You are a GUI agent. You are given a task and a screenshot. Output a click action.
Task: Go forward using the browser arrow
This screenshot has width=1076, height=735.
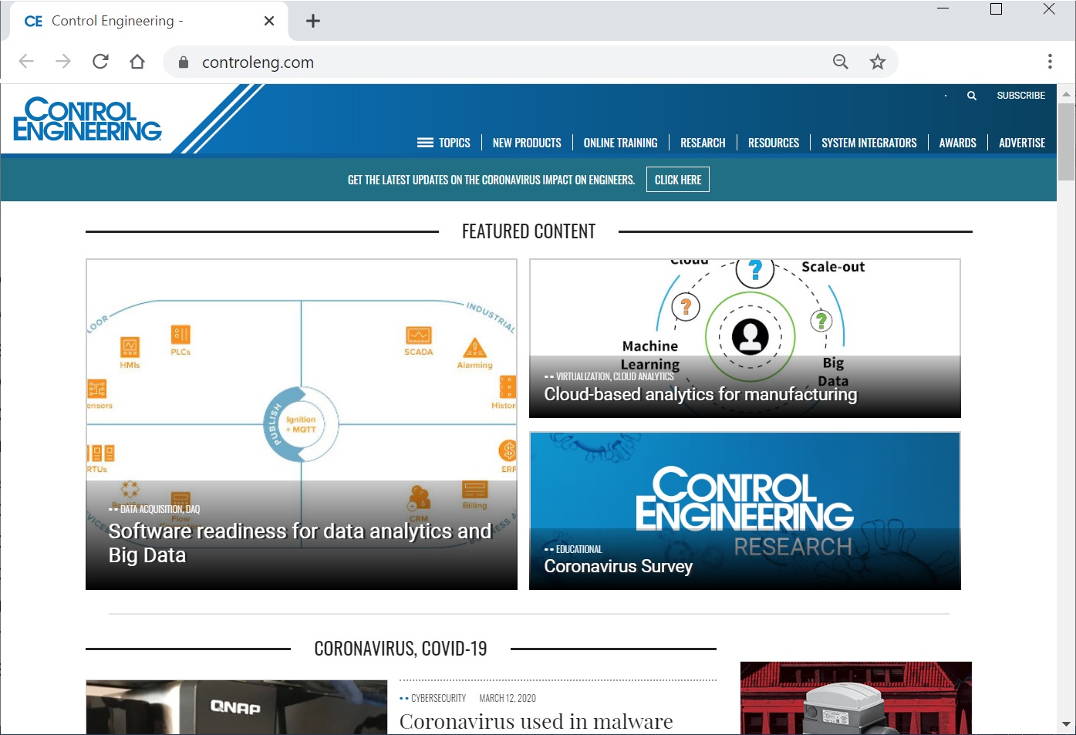pos(63,62)
